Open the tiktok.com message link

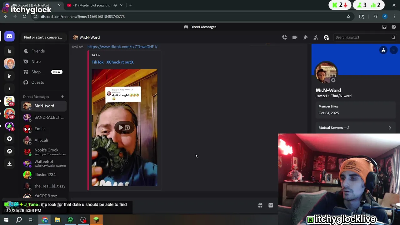(x=122, y=47)
